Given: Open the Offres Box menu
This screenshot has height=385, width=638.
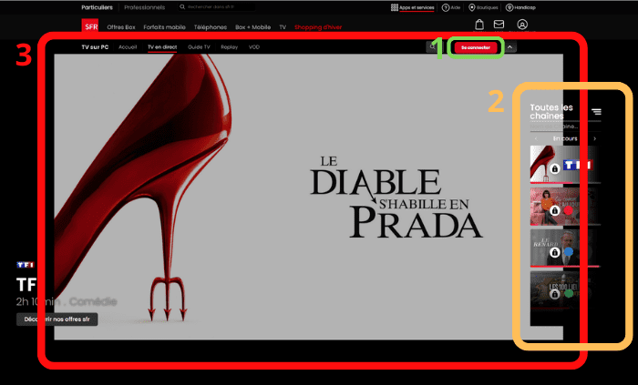Looking at the screenshot, I should [121, 27].
